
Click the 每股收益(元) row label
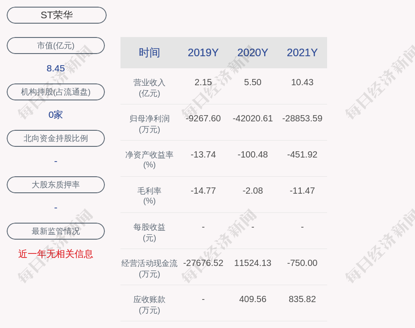[x=149, y=232]
